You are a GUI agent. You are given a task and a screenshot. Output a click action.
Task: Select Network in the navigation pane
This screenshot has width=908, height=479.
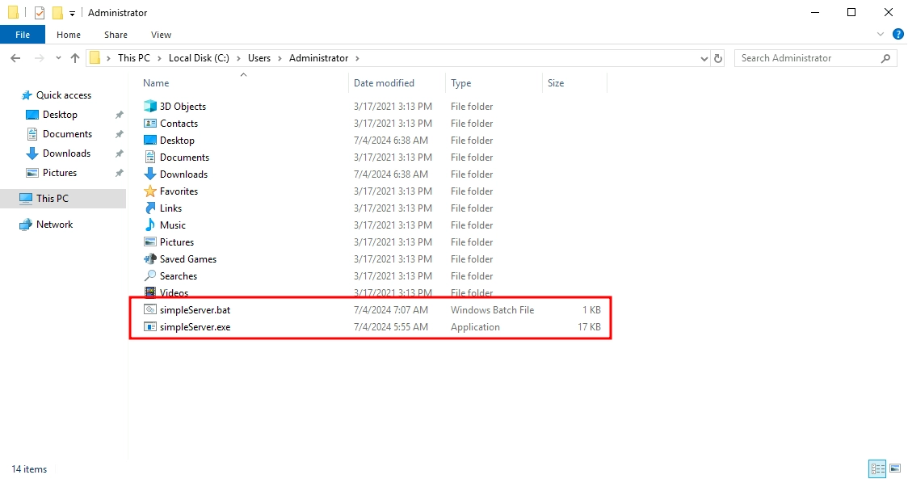tap(54, 225)
